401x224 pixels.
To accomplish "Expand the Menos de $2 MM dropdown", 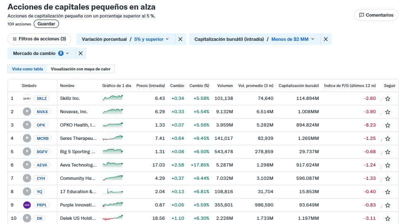I will click(x=293, y=39).
